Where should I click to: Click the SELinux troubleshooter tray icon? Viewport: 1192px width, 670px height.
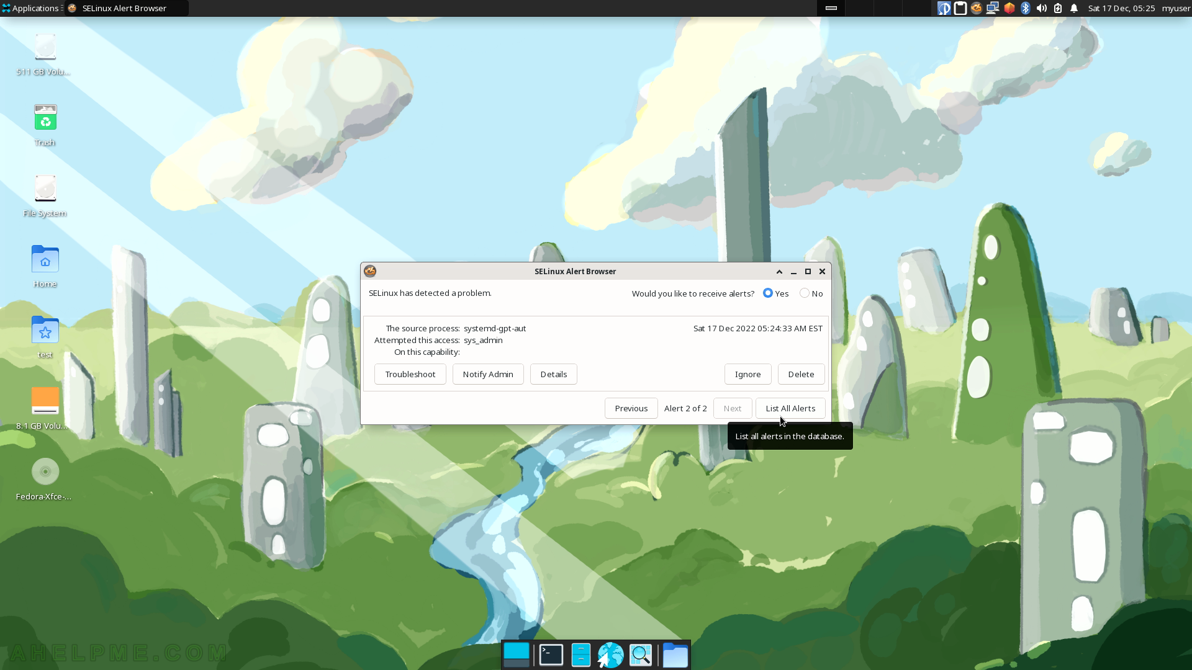(977, 8)
